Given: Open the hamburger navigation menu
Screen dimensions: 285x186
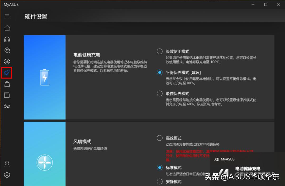Looking at the screenshot, I should (7, 16).
